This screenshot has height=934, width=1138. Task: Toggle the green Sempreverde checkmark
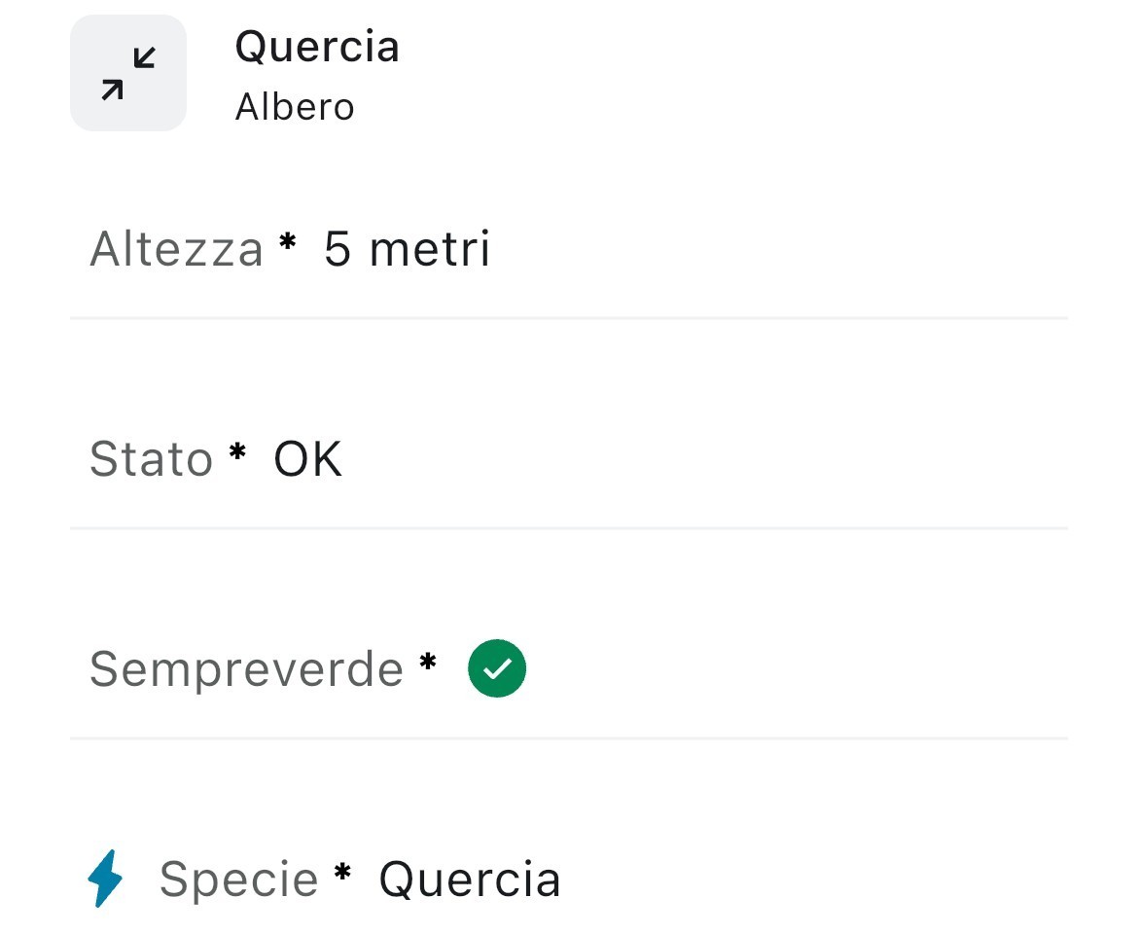pyautogui.click(x=497, y=668)
